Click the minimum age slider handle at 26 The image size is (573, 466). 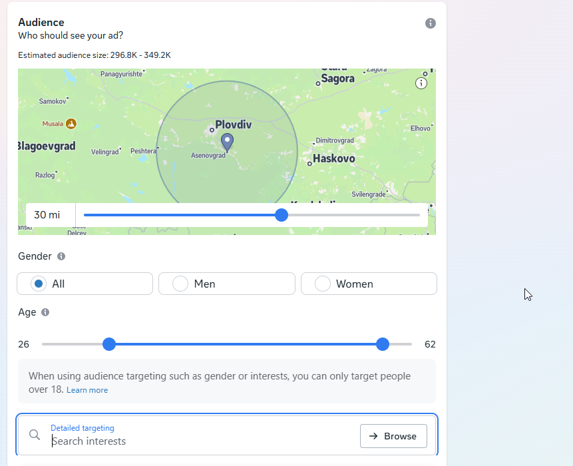click(x=109, y=344)
